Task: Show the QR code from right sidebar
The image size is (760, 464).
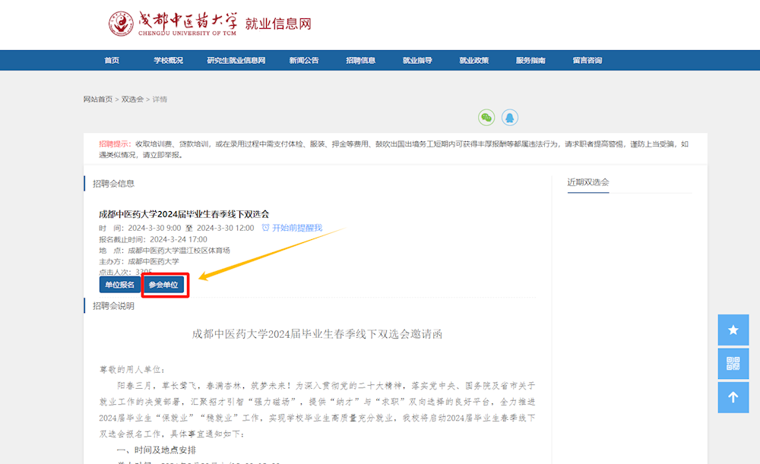Action: tap(733, 363)
